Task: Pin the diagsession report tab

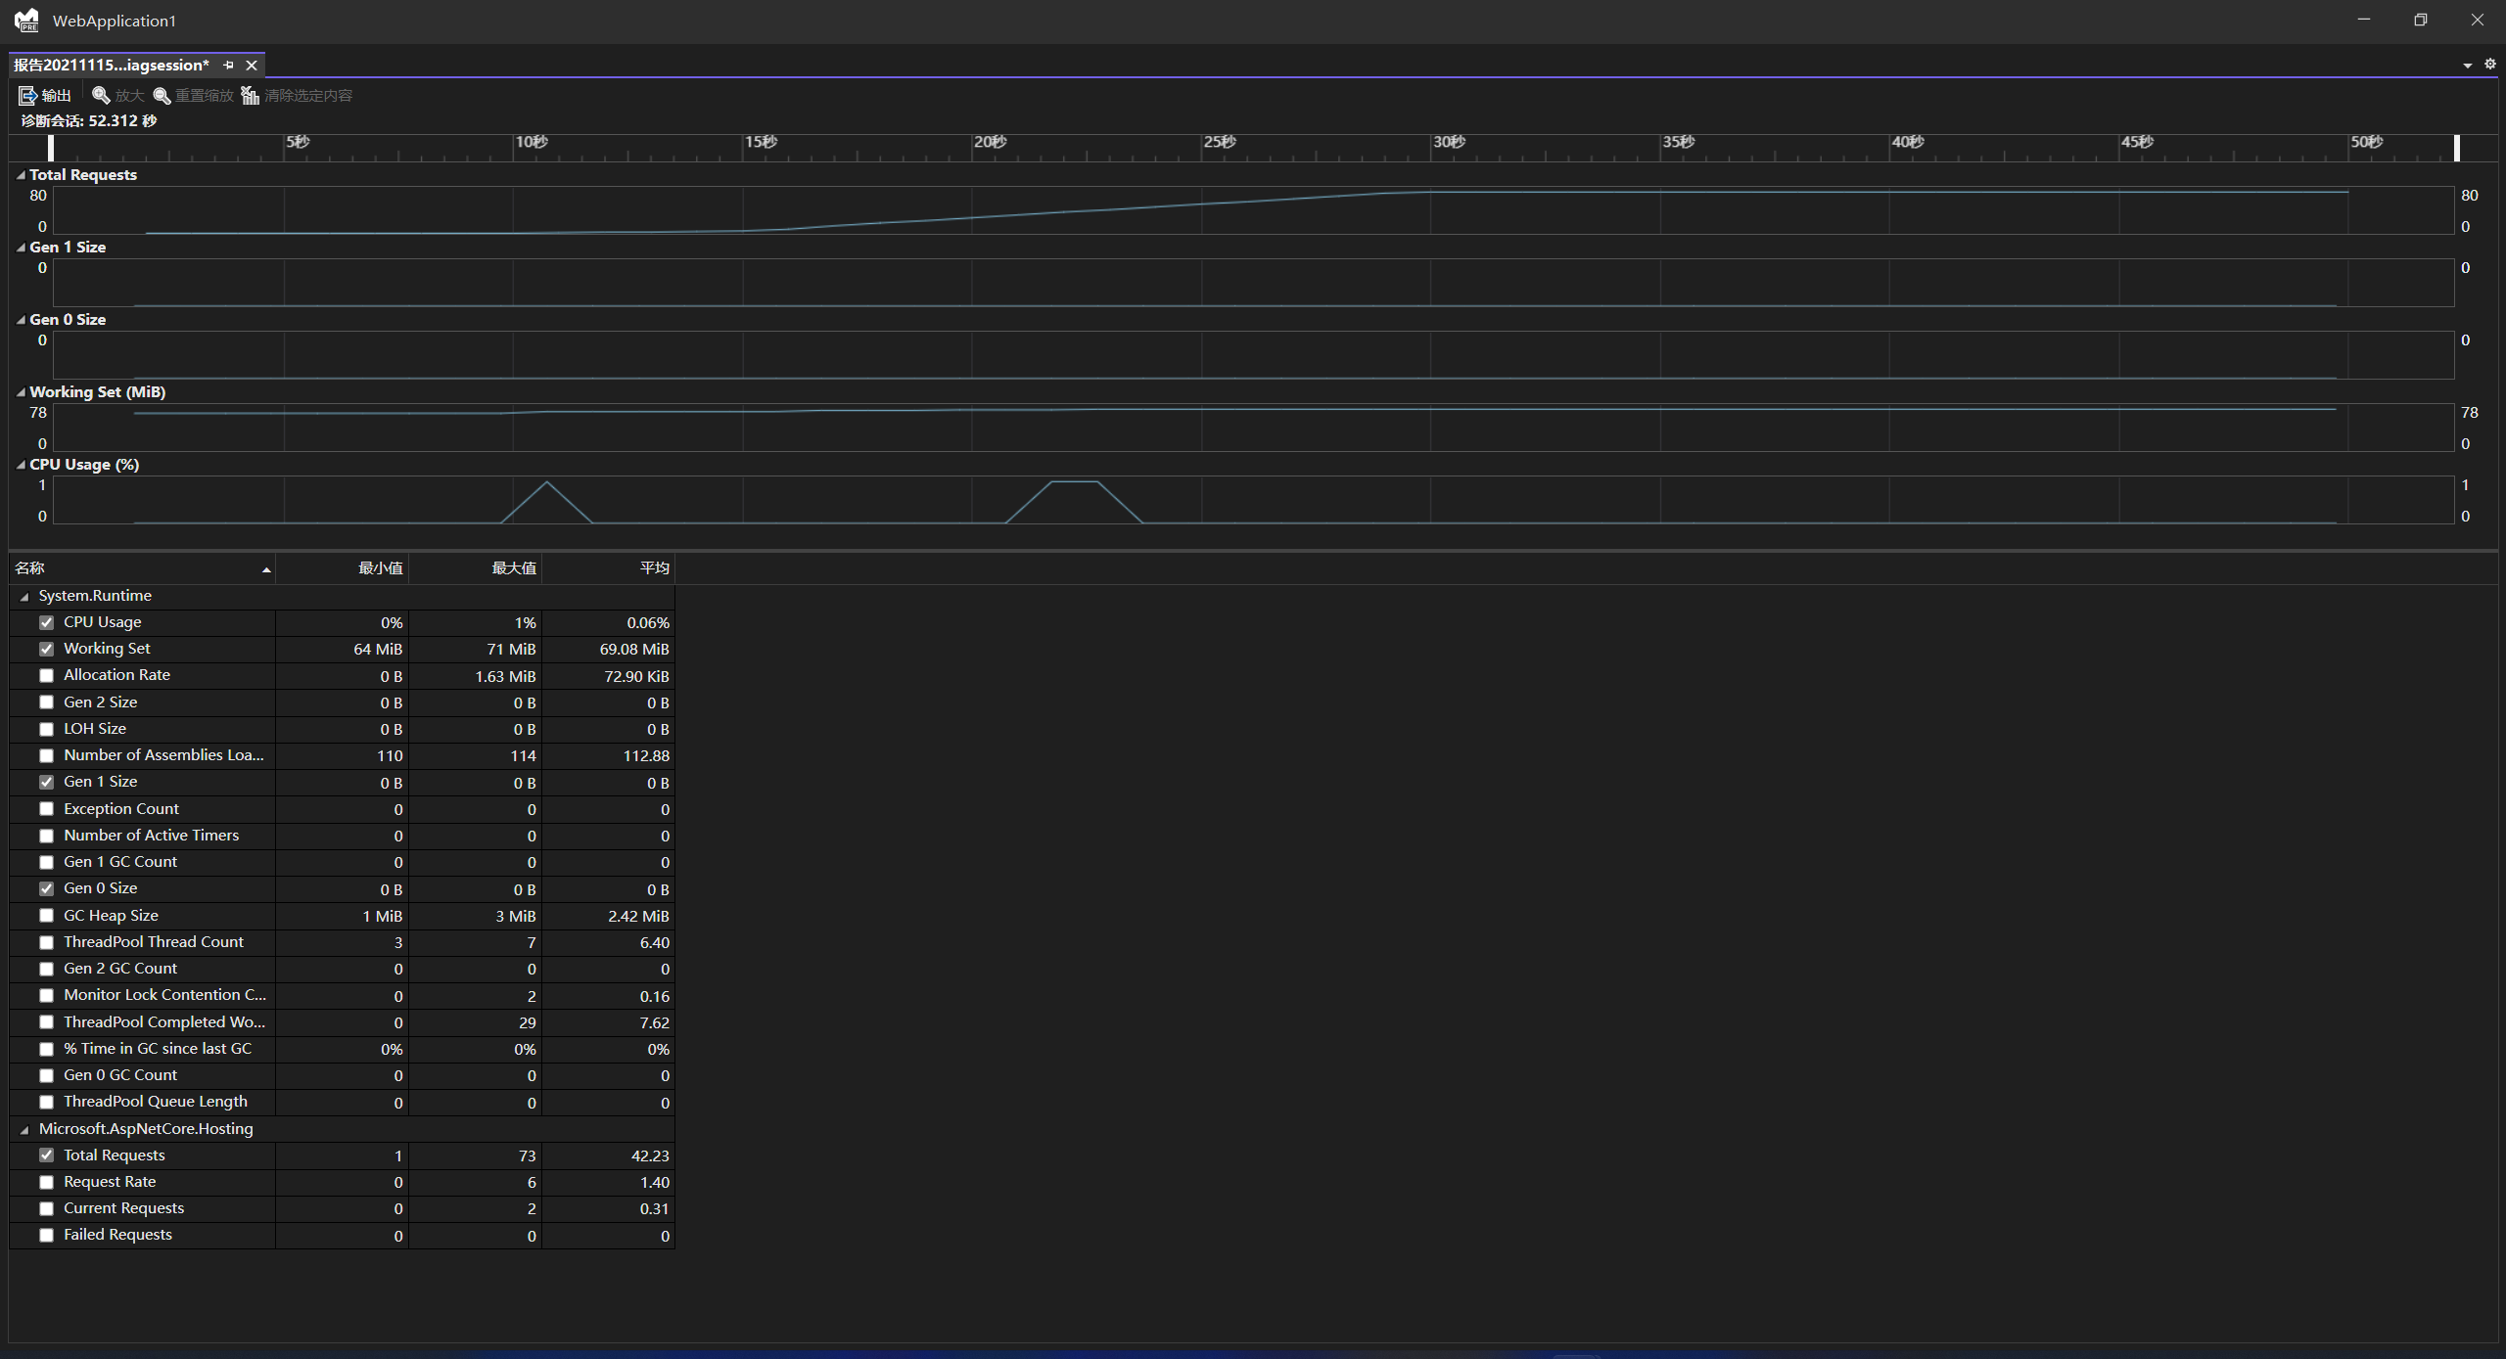Action: 229,65
